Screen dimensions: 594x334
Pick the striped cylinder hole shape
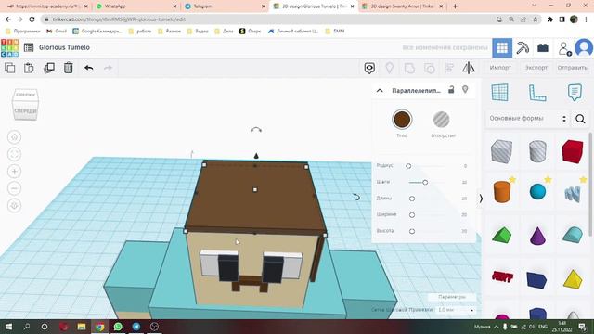(x=537, y=151)
